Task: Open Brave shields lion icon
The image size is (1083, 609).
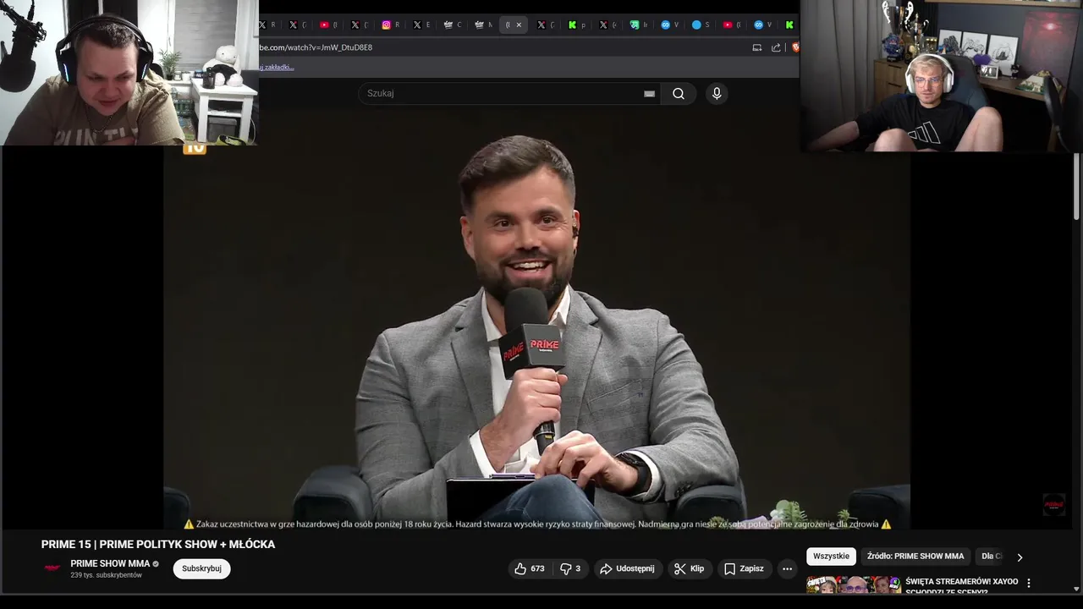Action: point(795,47)
